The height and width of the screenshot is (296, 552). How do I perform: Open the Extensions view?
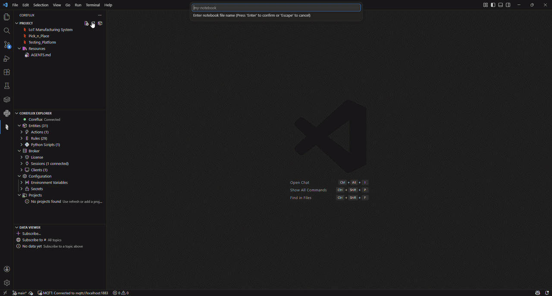[6, 72]
